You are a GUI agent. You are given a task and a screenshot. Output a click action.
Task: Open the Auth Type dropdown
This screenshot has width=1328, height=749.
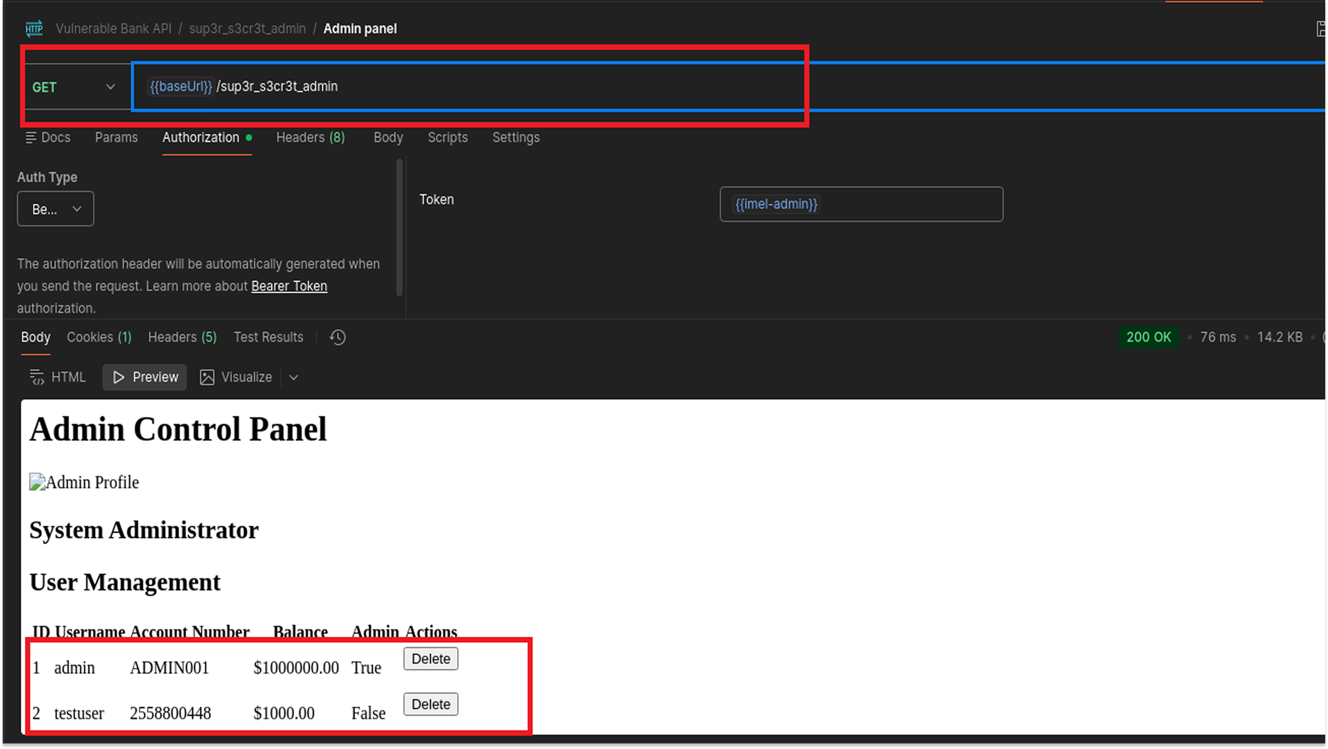click(x=55, y=208)
